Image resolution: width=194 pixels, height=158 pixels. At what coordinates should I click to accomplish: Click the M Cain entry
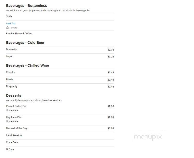10,150
